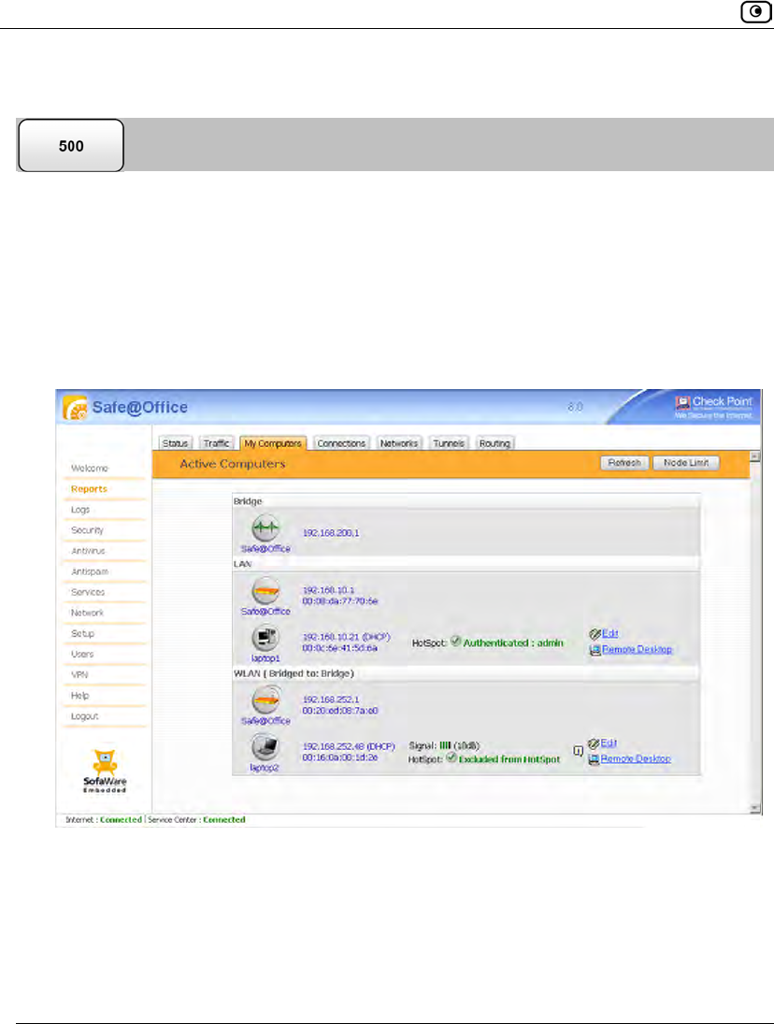Go to Antispam in the sidebar
Viewport: 774px width, 1024px height.
(90, 572)
